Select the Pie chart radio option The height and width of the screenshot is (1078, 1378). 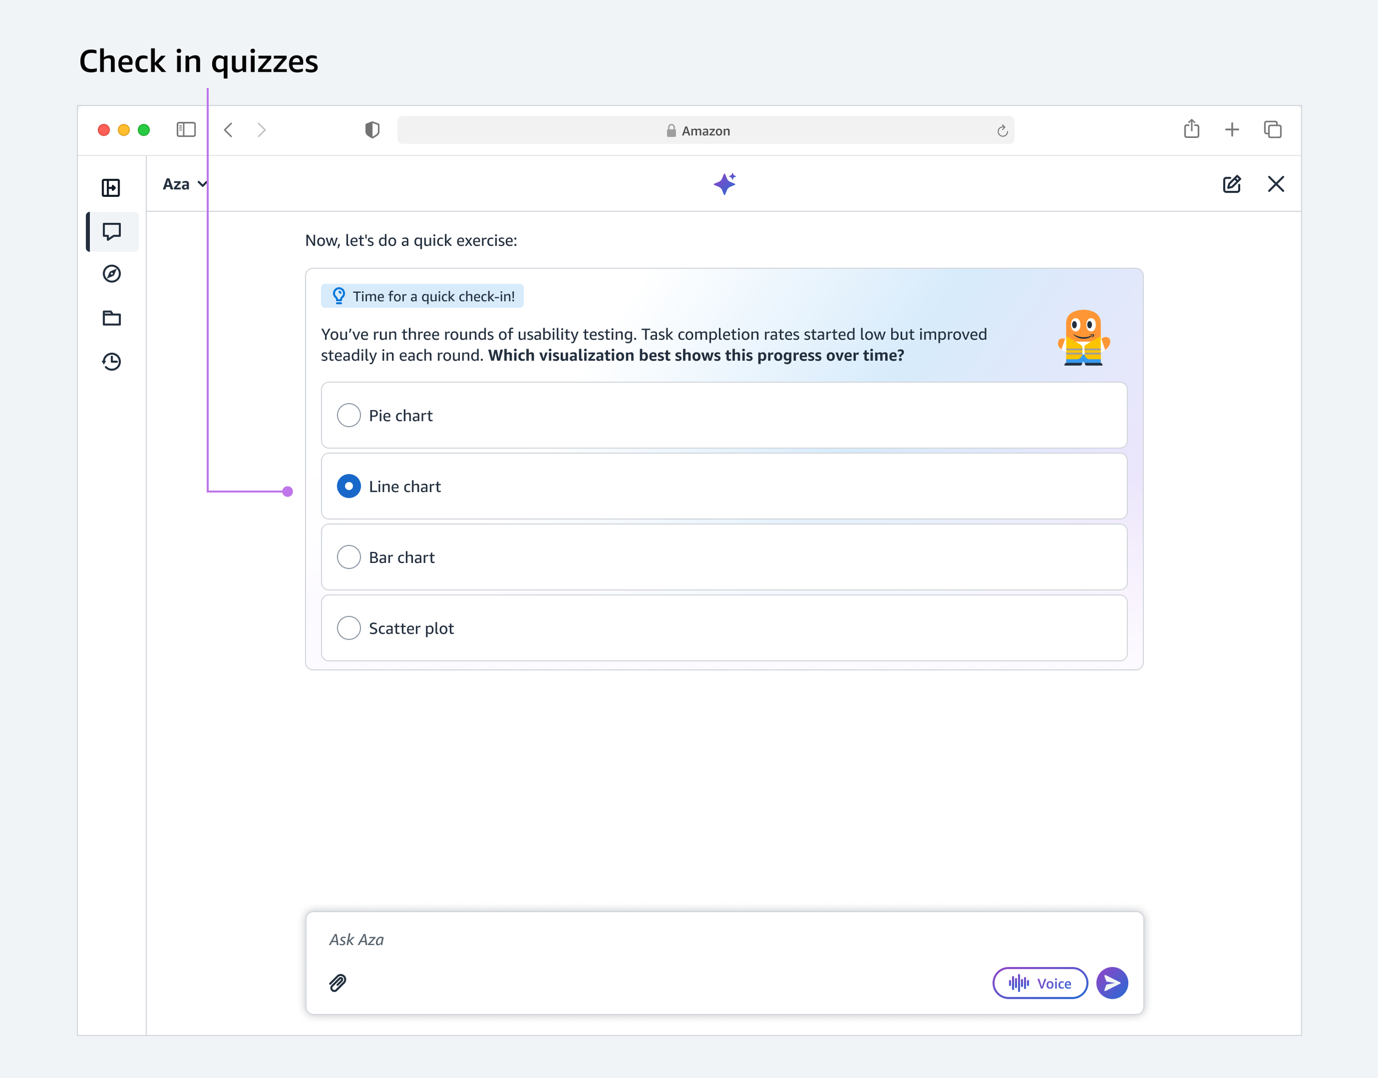tap(348, 415)
